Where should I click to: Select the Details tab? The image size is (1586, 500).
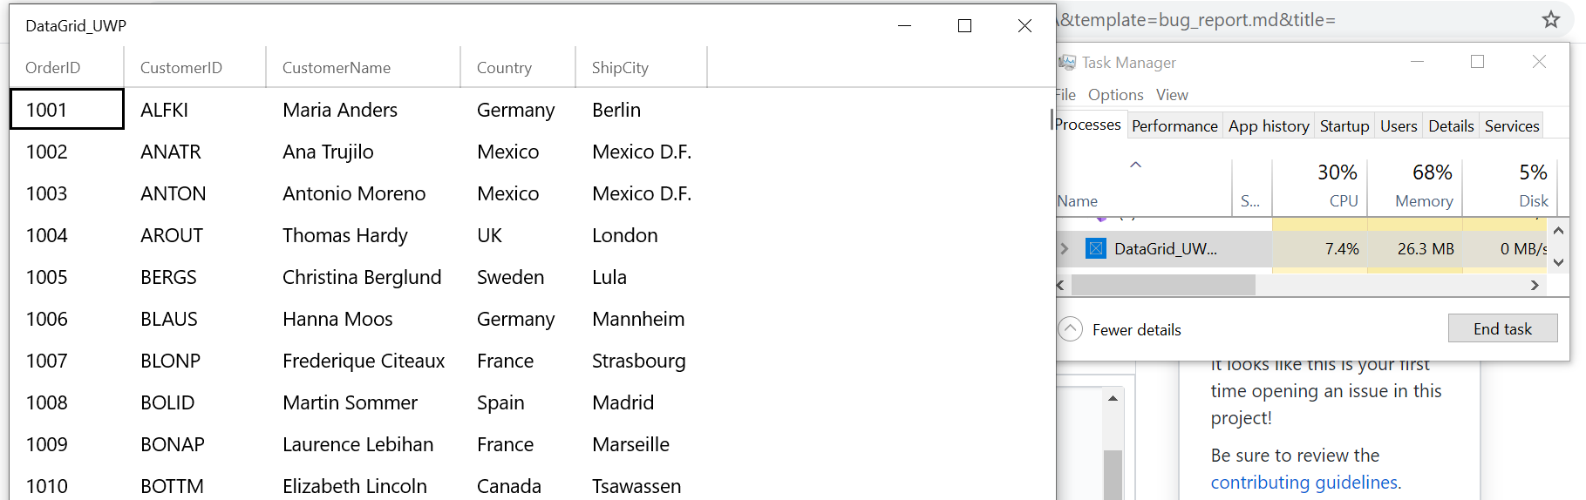[1451, 125]
